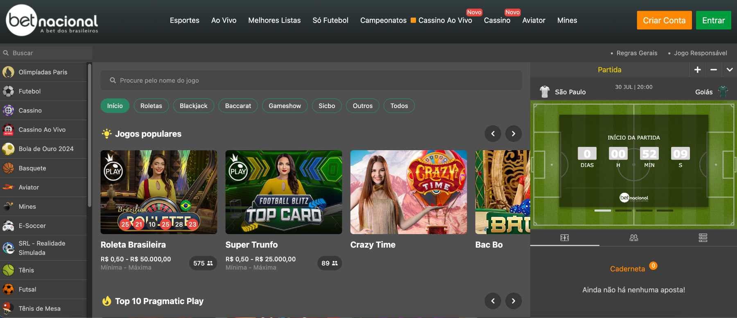
Task: Open Mines in the top navigation menu
Action: pos(567,20)
